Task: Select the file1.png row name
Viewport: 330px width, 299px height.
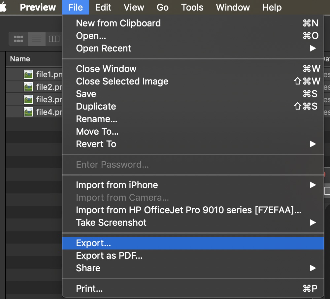Action: click(x=49, y=75)
